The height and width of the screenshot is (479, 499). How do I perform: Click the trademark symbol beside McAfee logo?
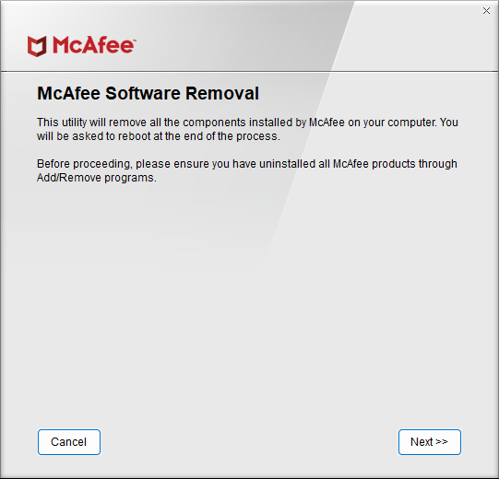point(135,40)
